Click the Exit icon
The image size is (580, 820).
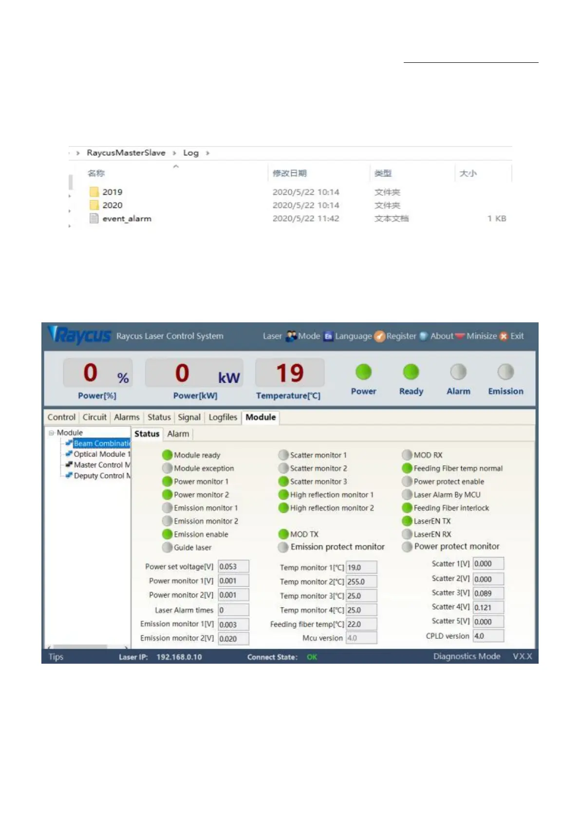tap(504, 336)
